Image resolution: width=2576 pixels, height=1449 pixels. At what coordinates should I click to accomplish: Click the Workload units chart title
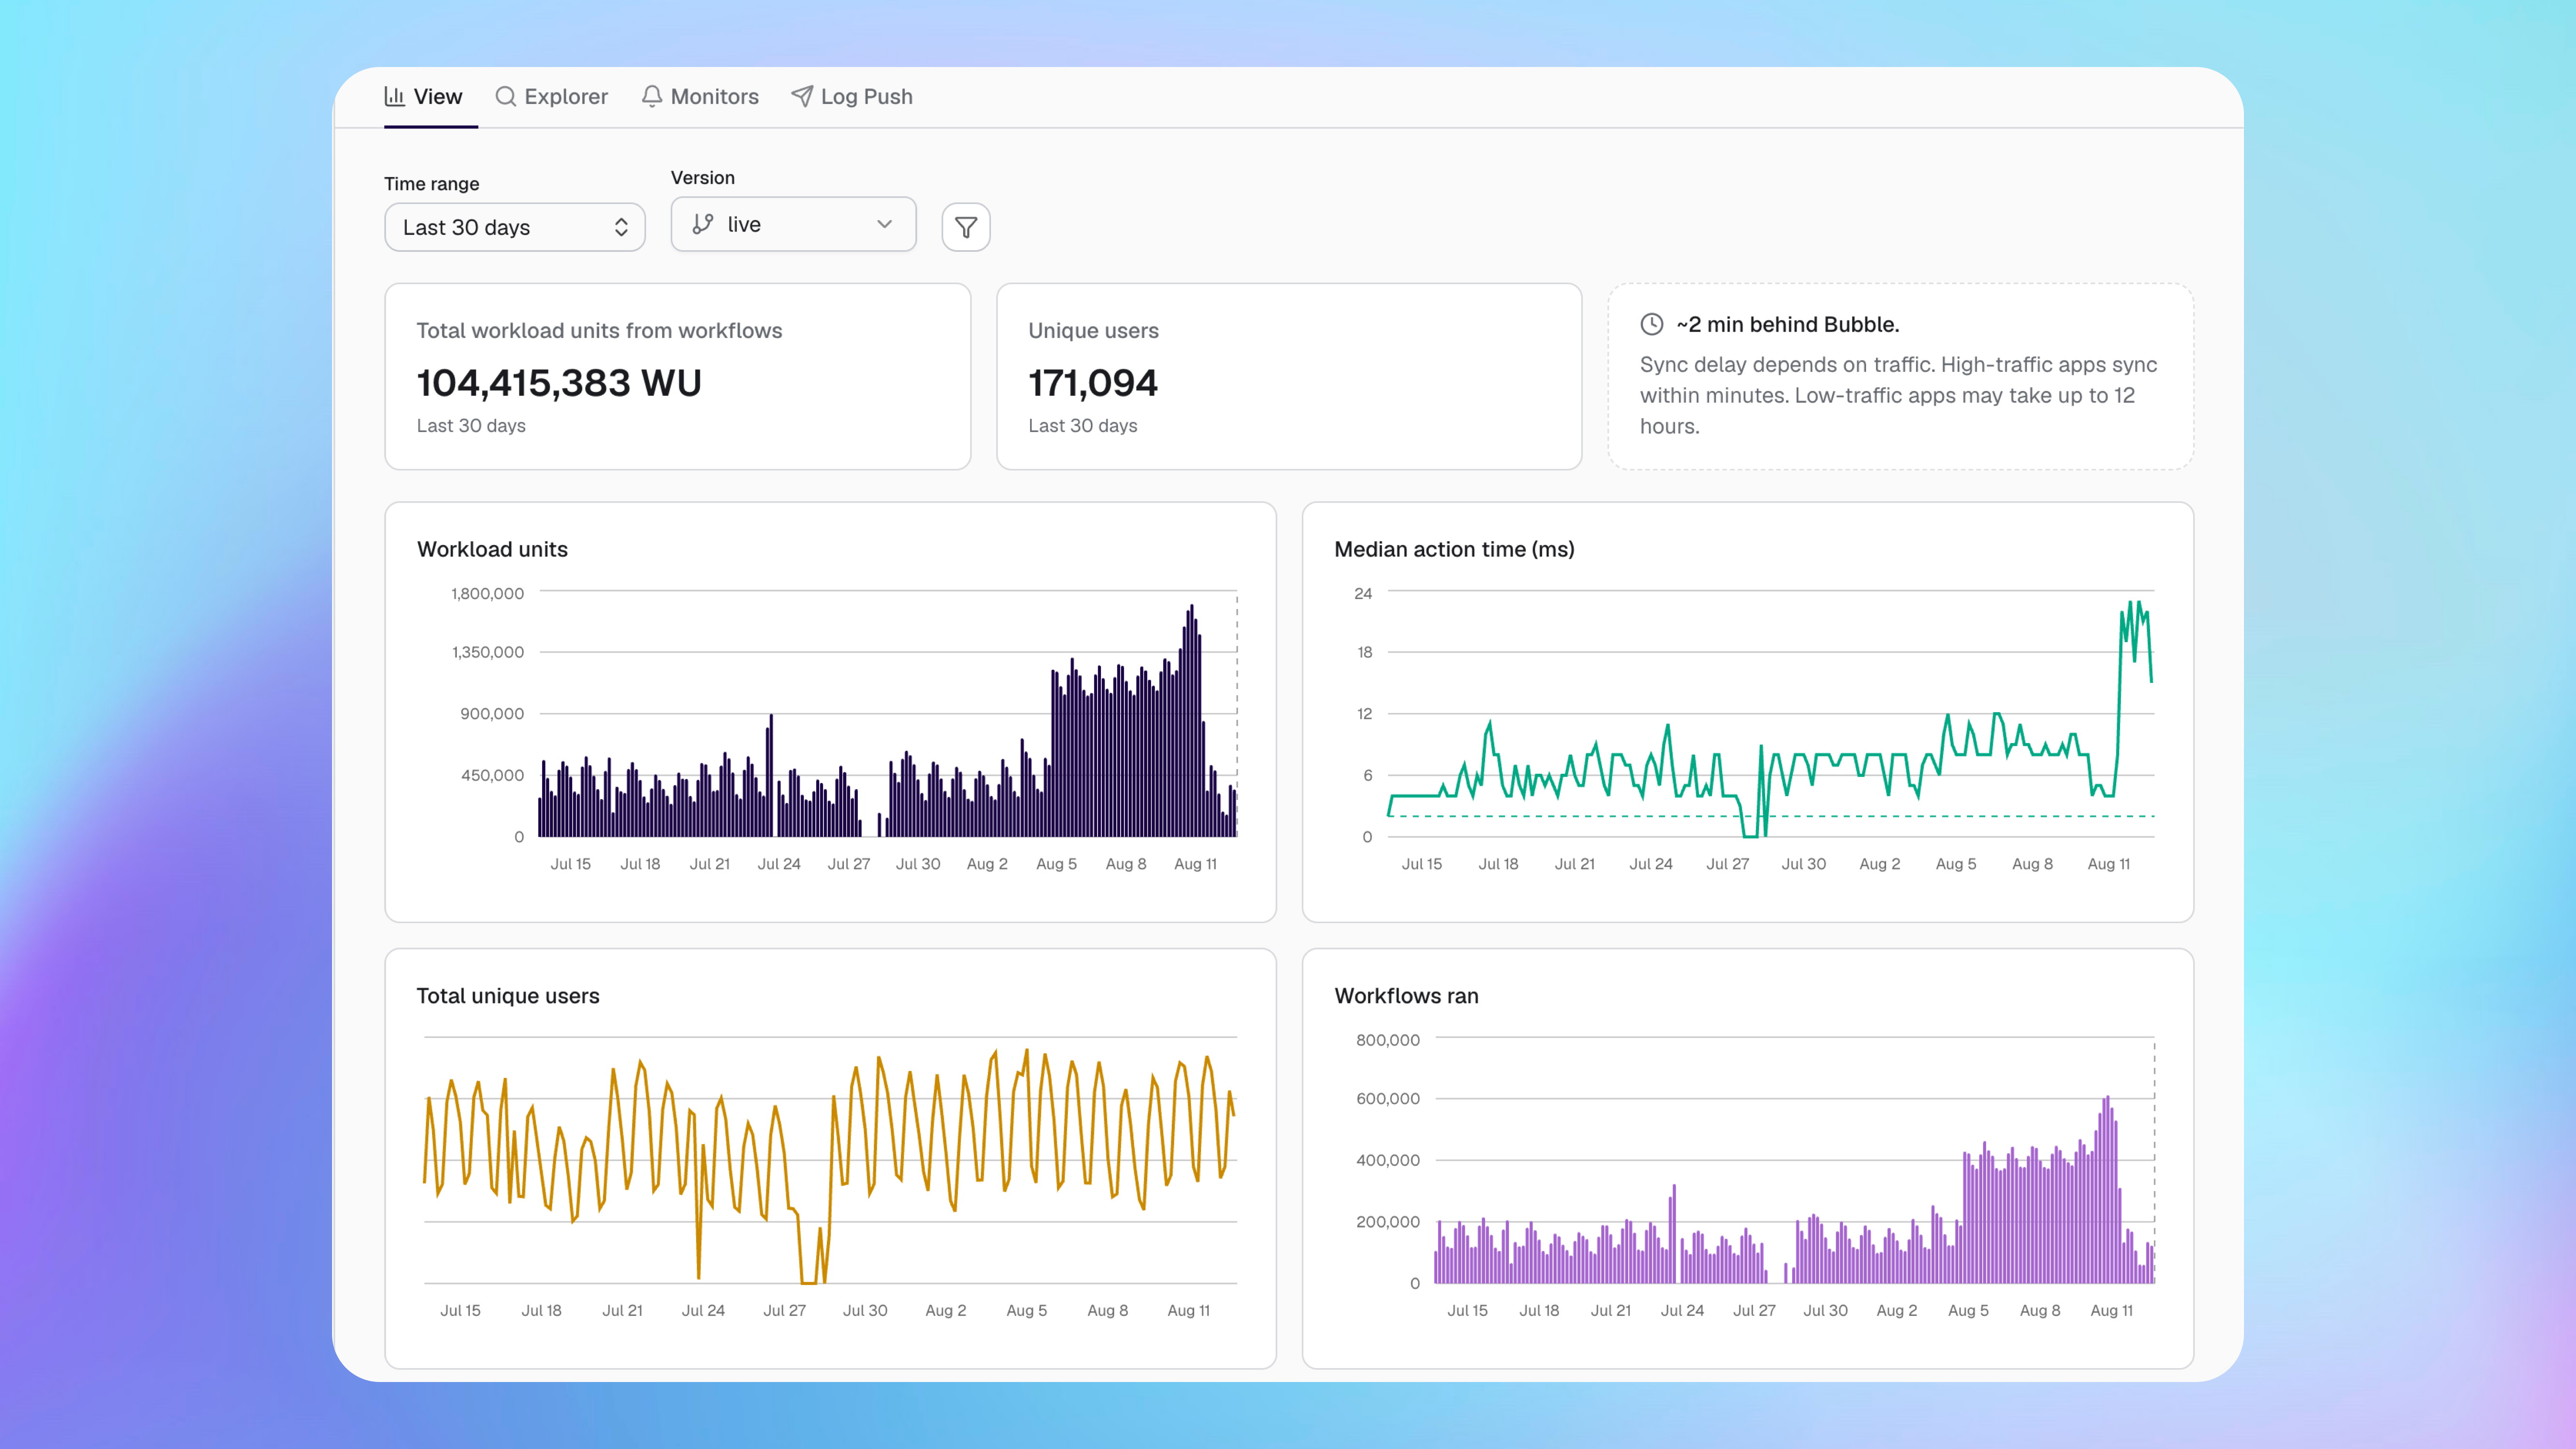tap(492, 549)
